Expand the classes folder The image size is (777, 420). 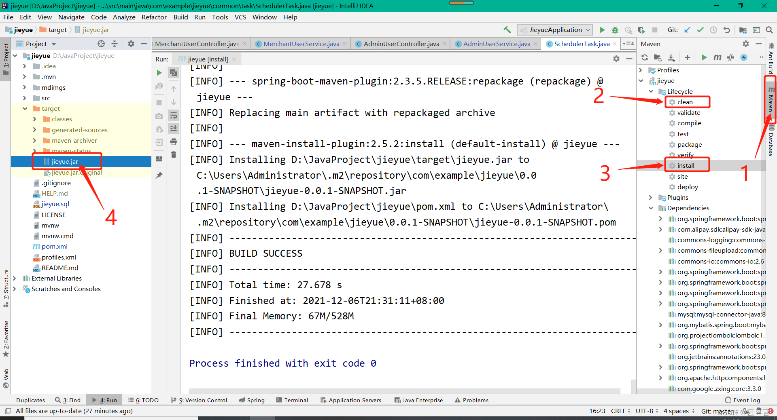pyautogui.click(x=34, y=119)
